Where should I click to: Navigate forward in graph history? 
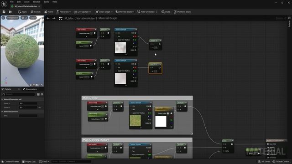coord(54,18)
